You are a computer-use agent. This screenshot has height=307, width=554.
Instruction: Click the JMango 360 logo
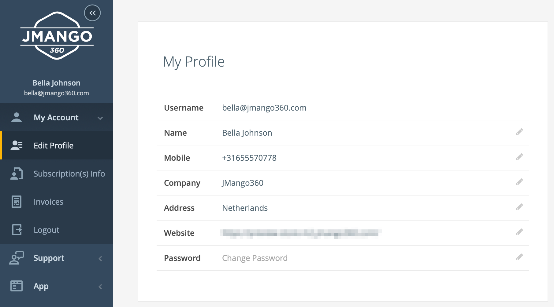57,36
